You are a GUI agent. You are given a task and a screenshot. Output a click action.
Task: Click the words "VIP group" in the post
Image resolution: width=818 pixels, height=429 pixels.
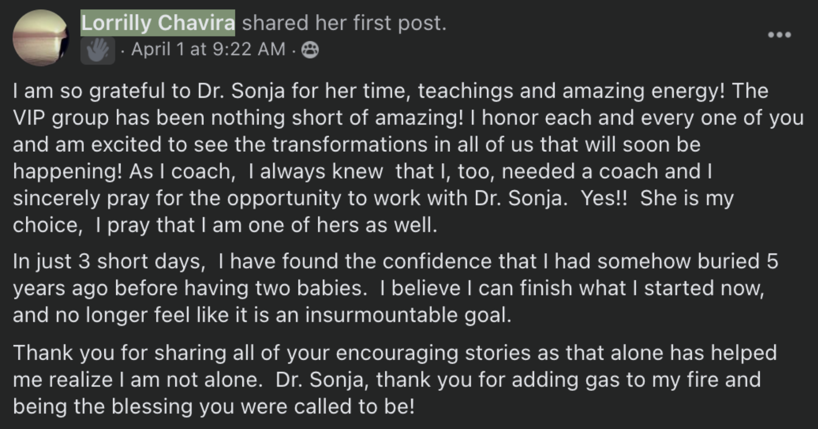click(x=60, y=118)
